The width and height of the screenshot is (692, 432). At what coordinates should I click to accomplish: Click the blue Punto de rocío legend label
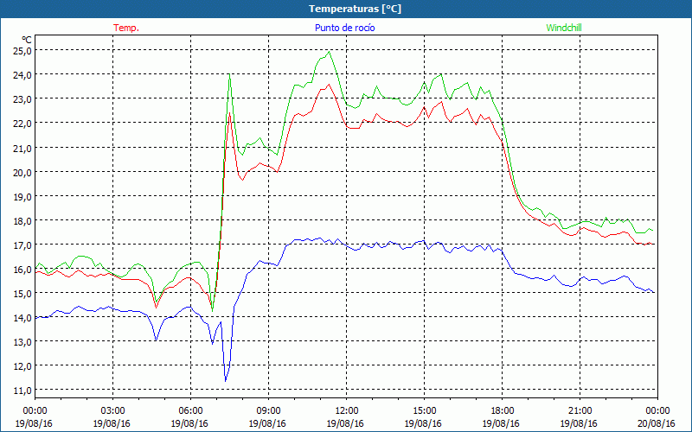[x=344, y=28]
